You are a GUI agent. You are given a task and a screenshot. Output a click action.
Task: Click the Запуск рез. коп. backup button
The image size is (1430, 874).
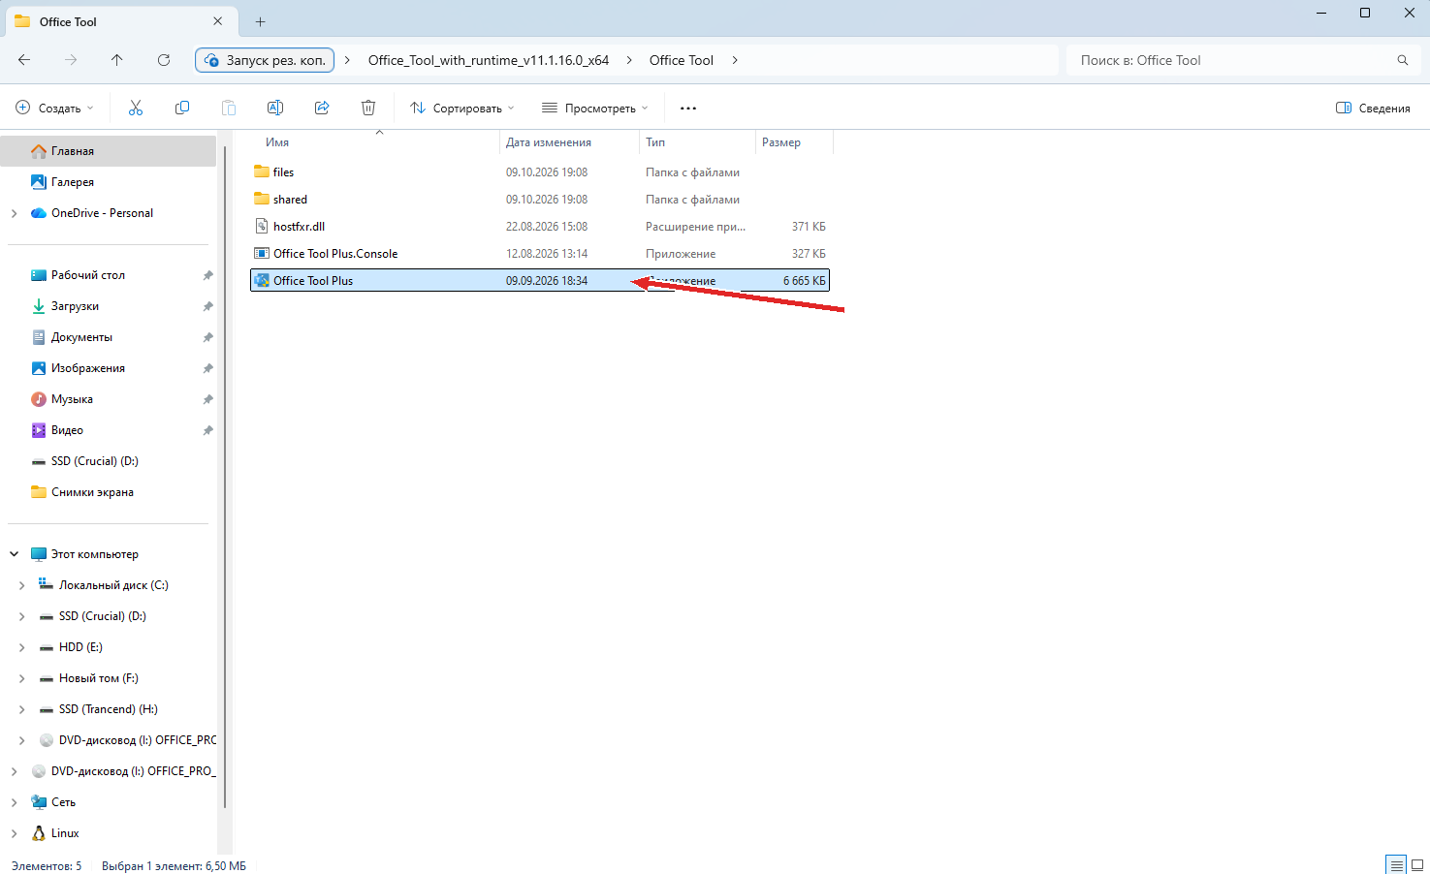[265, 60]
